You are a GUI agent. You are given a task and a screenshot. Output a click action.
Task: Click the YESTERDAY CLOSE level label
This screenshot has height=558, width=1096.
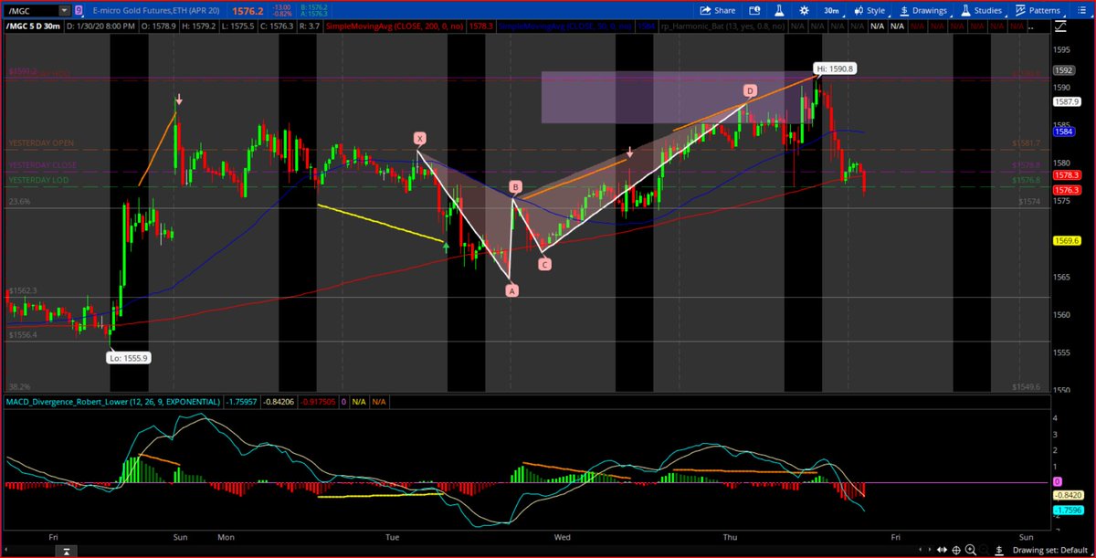pos(43,165)
